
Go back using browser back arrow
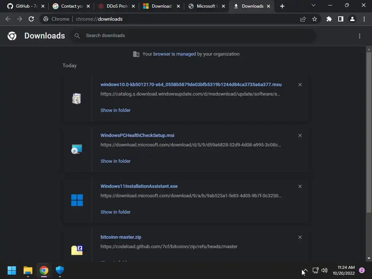(x=8, y=19)
